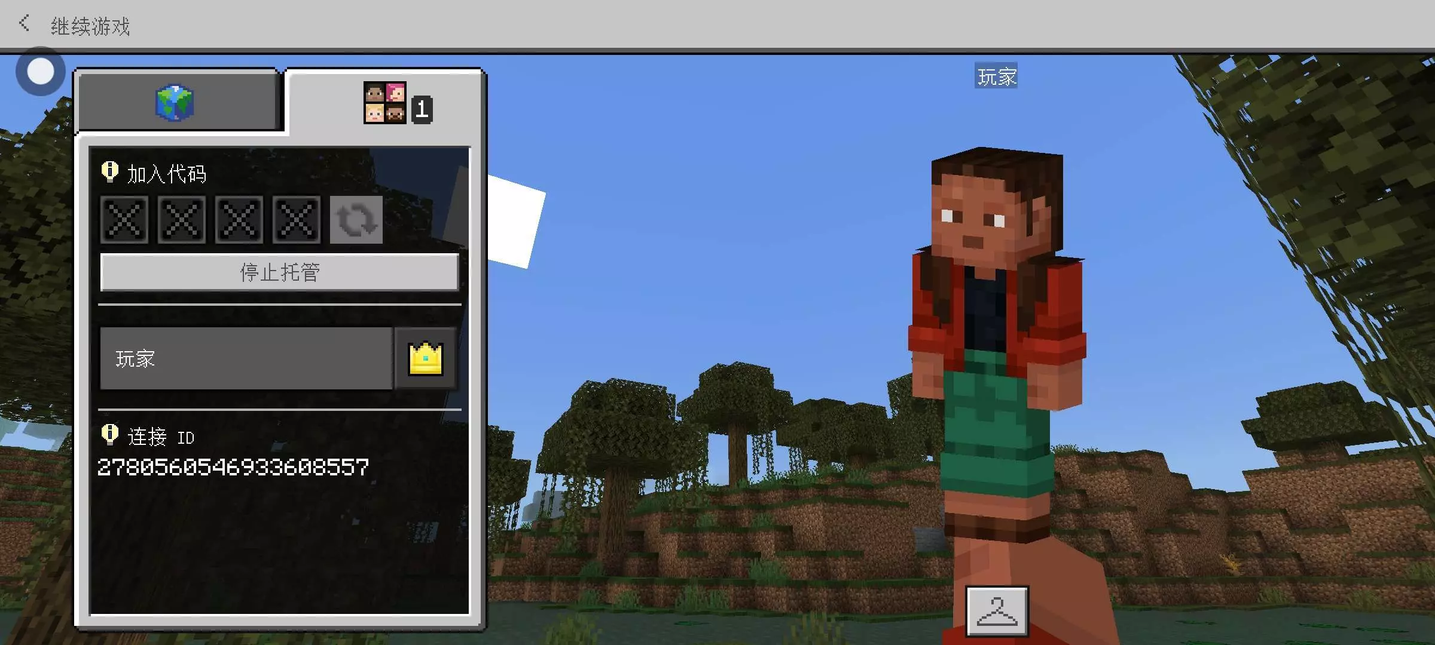Click the third hidden join code box

tap(239, 220)
